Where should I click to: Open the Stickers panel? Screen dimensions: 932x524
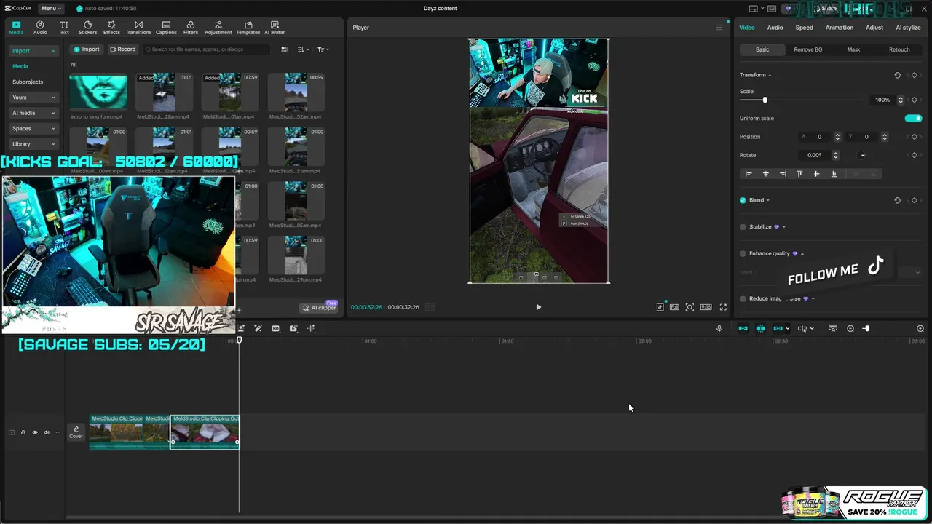click(87, 28)
